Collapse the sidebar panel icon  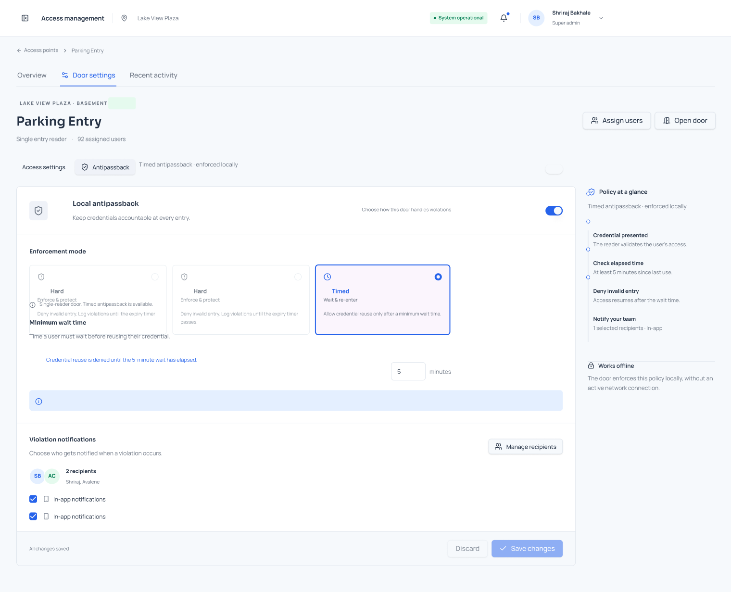coord(25,18)
